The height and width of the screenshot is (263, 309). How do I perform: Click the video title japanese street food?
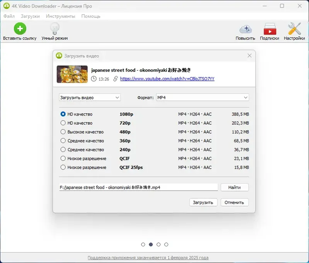pyautogui.click(x=141, y=70)
